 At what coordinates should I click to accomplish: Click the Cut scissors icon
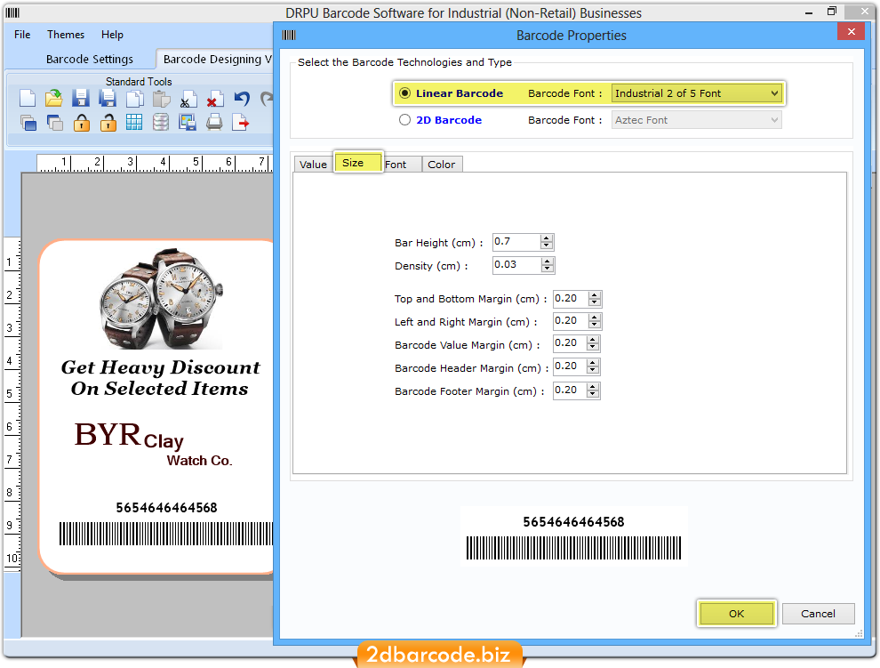[x=188, y=99]
